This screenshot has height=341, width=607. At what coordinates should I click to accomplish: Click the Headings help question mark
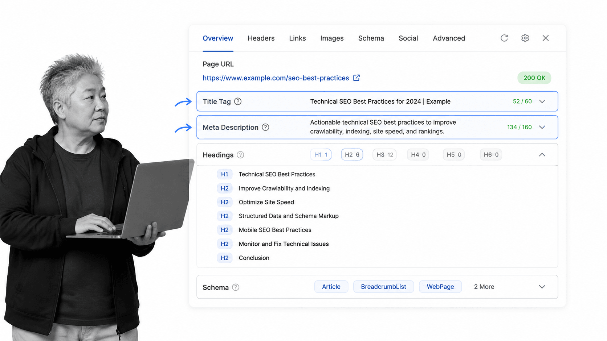240,155
